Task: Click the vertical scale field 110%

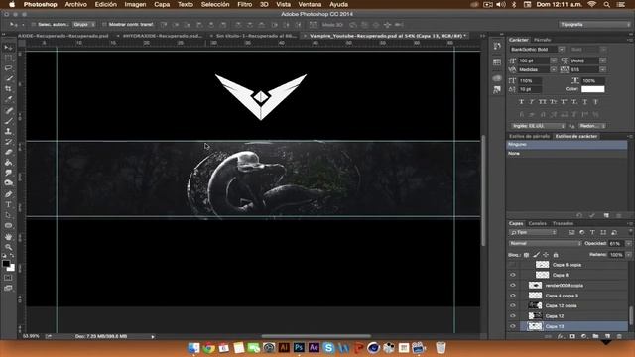Action: (530, 81)
